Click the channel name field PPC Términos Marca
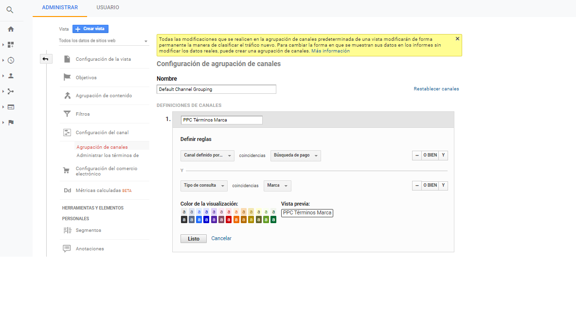The image size is (576, 315). click(221, 120)
